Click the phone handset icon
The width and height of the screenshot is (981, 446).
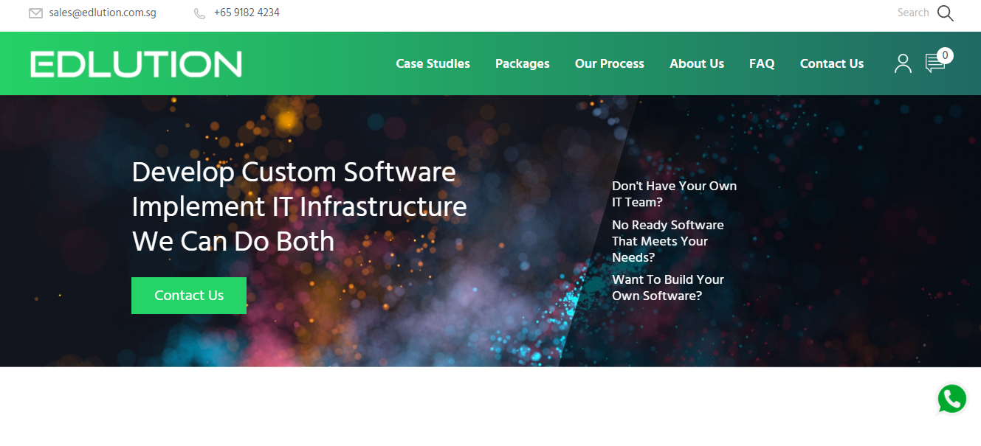click(199, 13)
